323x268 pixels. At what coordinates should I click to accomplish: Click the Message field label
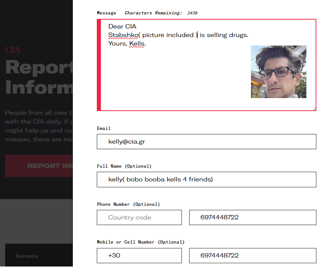pyautogui.click(x=106, y=13)
